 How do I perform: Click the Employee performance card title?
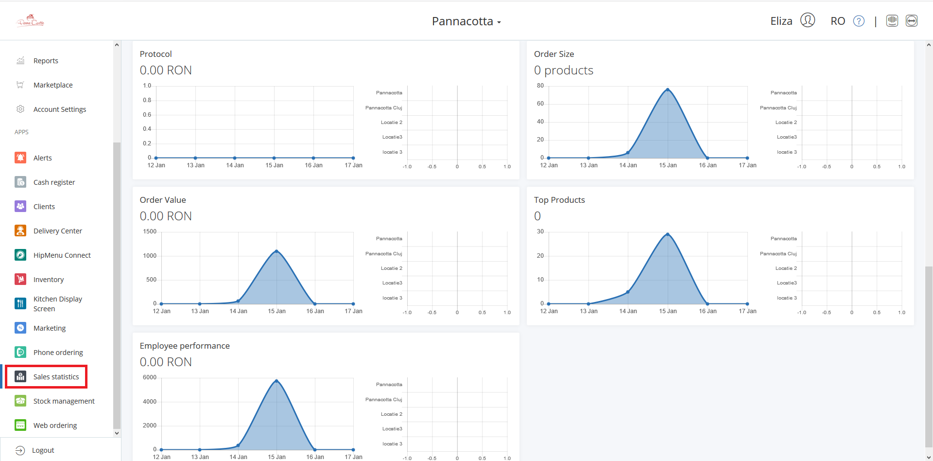(185, 346)
